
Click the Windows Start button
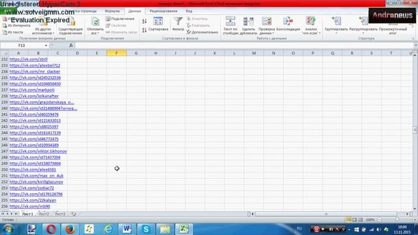(8, 229)
